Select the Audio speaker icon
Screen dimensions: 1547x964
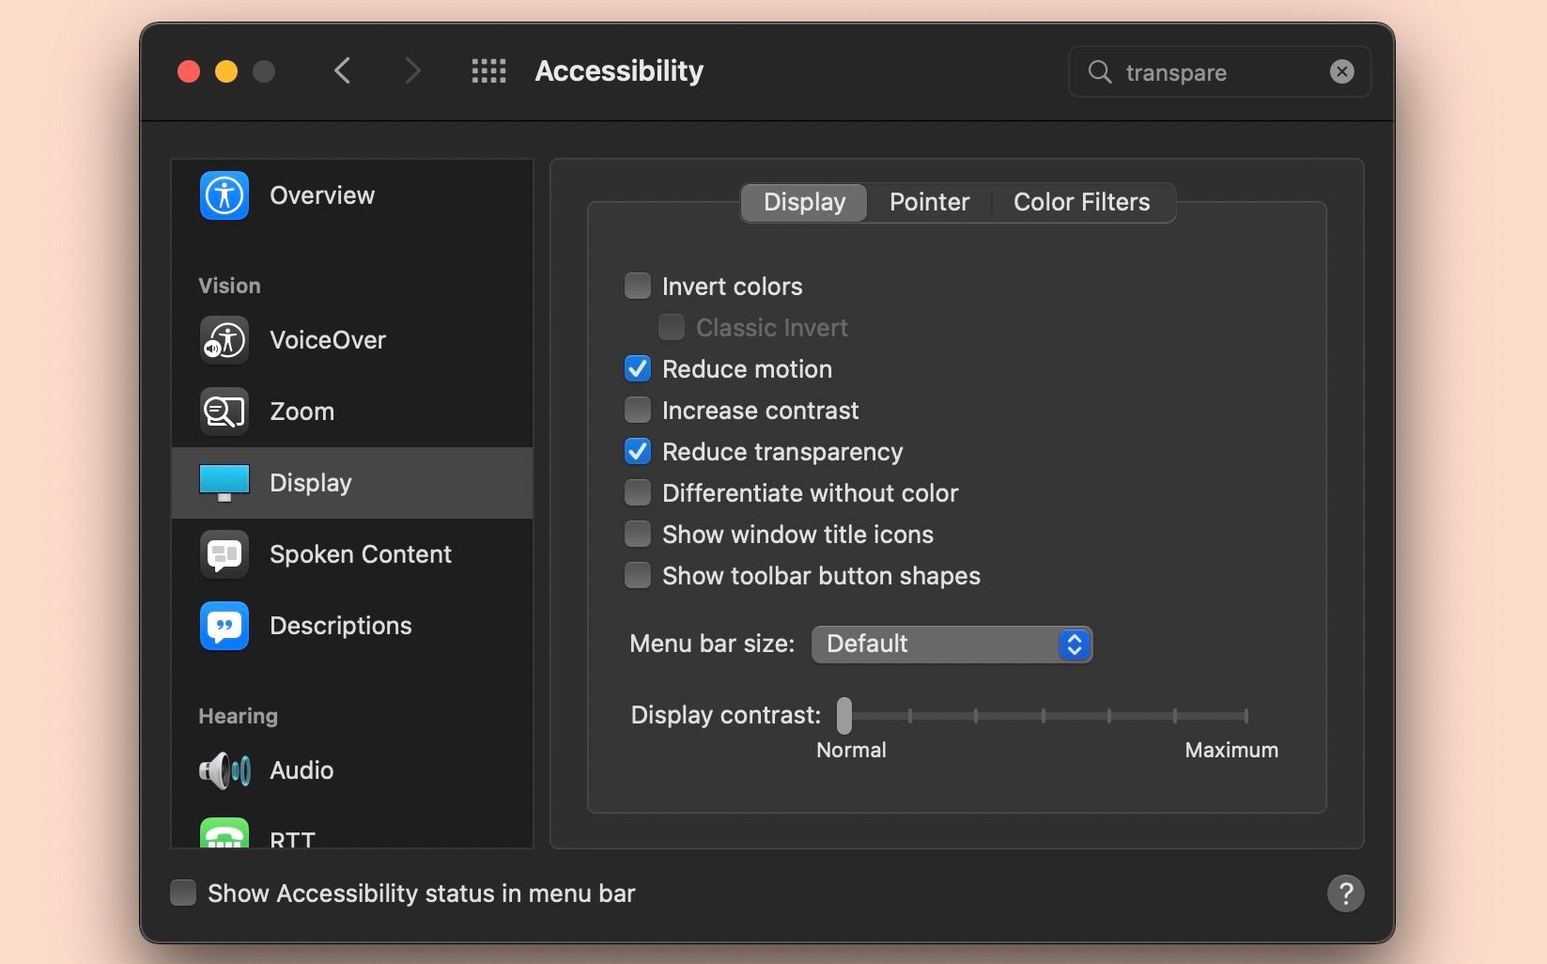coord(224,770)
